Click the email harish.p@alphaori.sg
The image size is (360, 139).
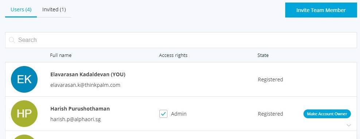[x=75, y=119]
